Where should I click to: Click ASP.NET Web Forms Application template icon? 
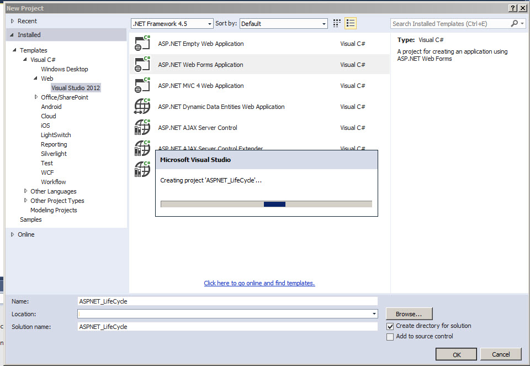pyautogui.click(x=142, y=64)
